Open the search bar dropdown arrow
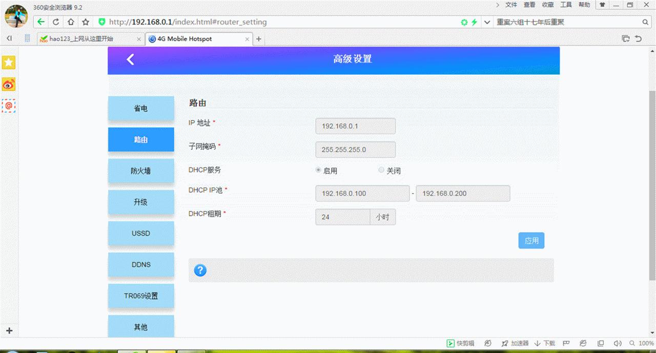 (x=487, y=22)
